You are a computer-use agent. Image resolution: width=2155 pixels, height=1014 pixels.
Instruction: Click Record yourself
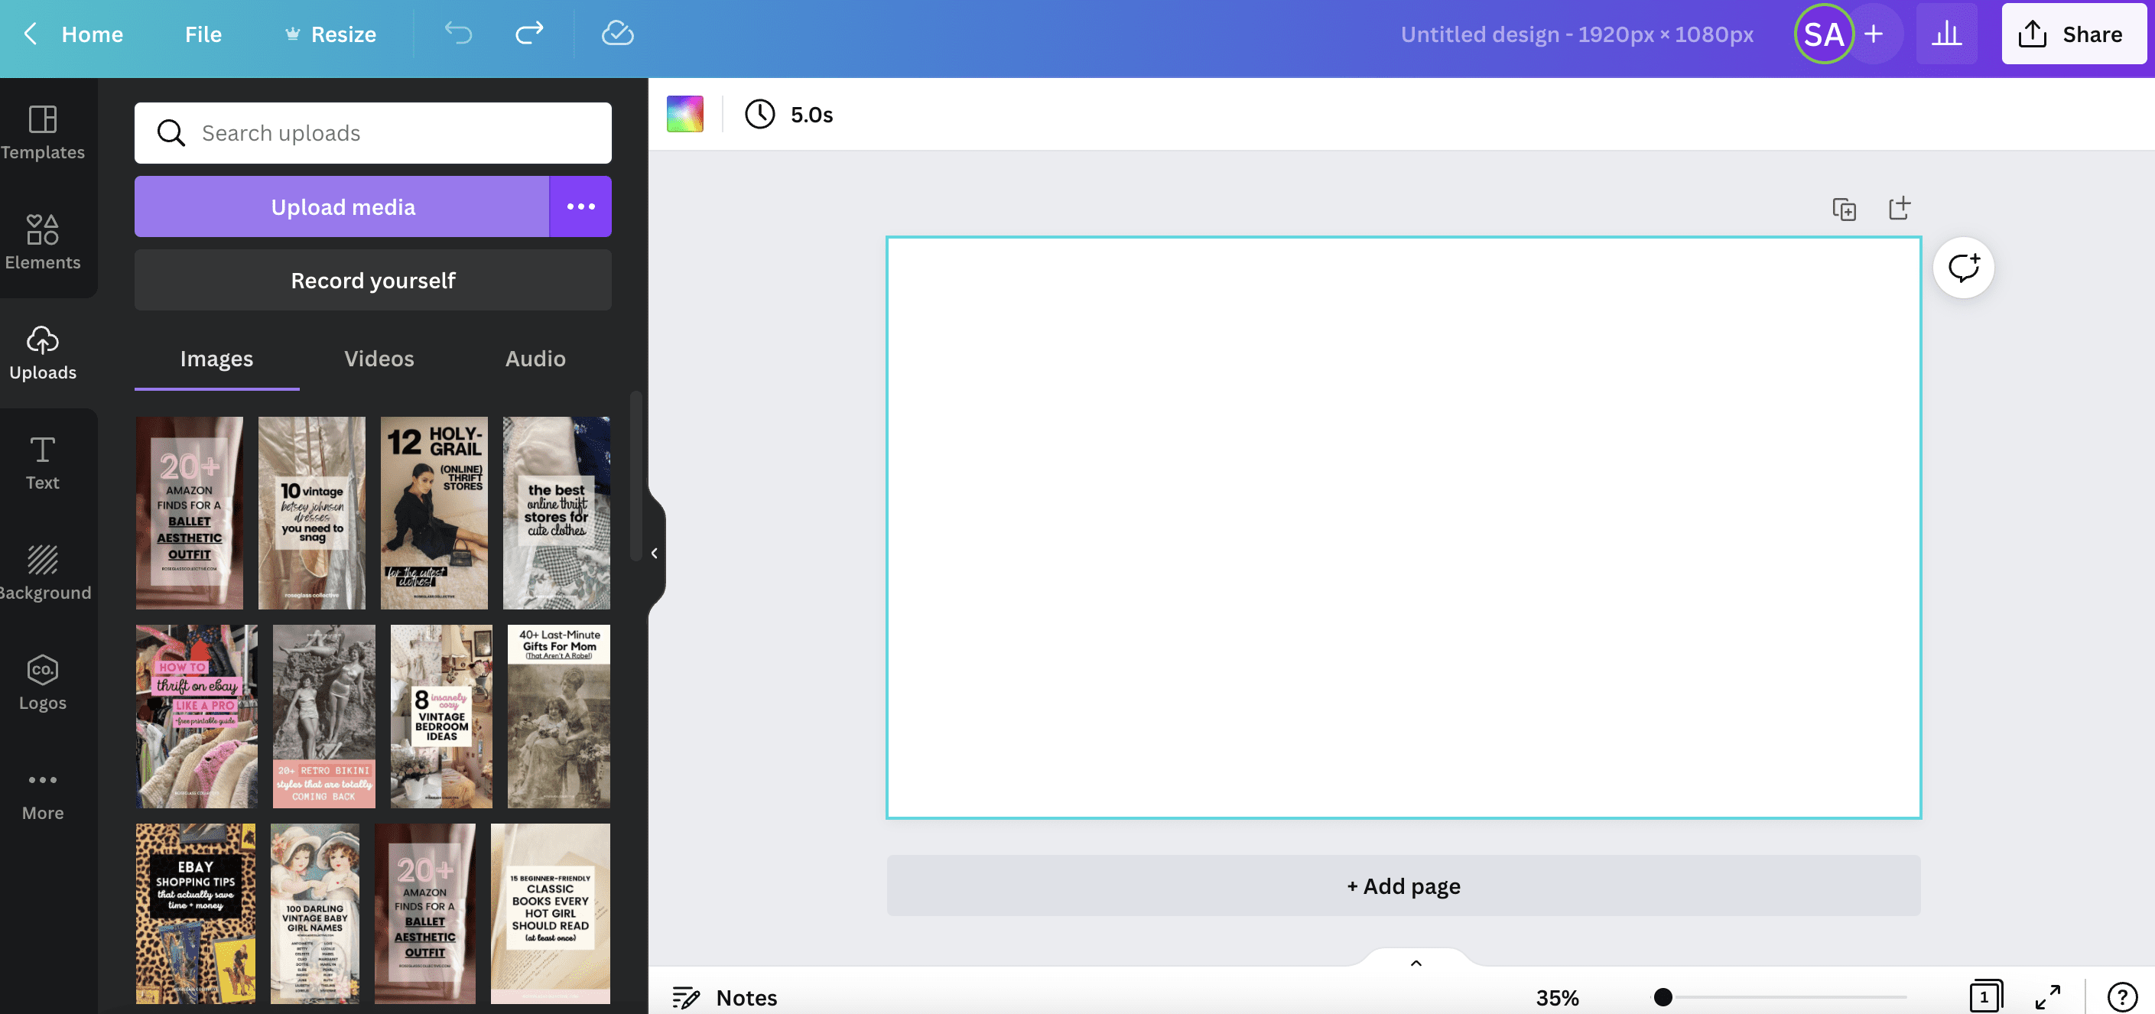coord(372,279)
